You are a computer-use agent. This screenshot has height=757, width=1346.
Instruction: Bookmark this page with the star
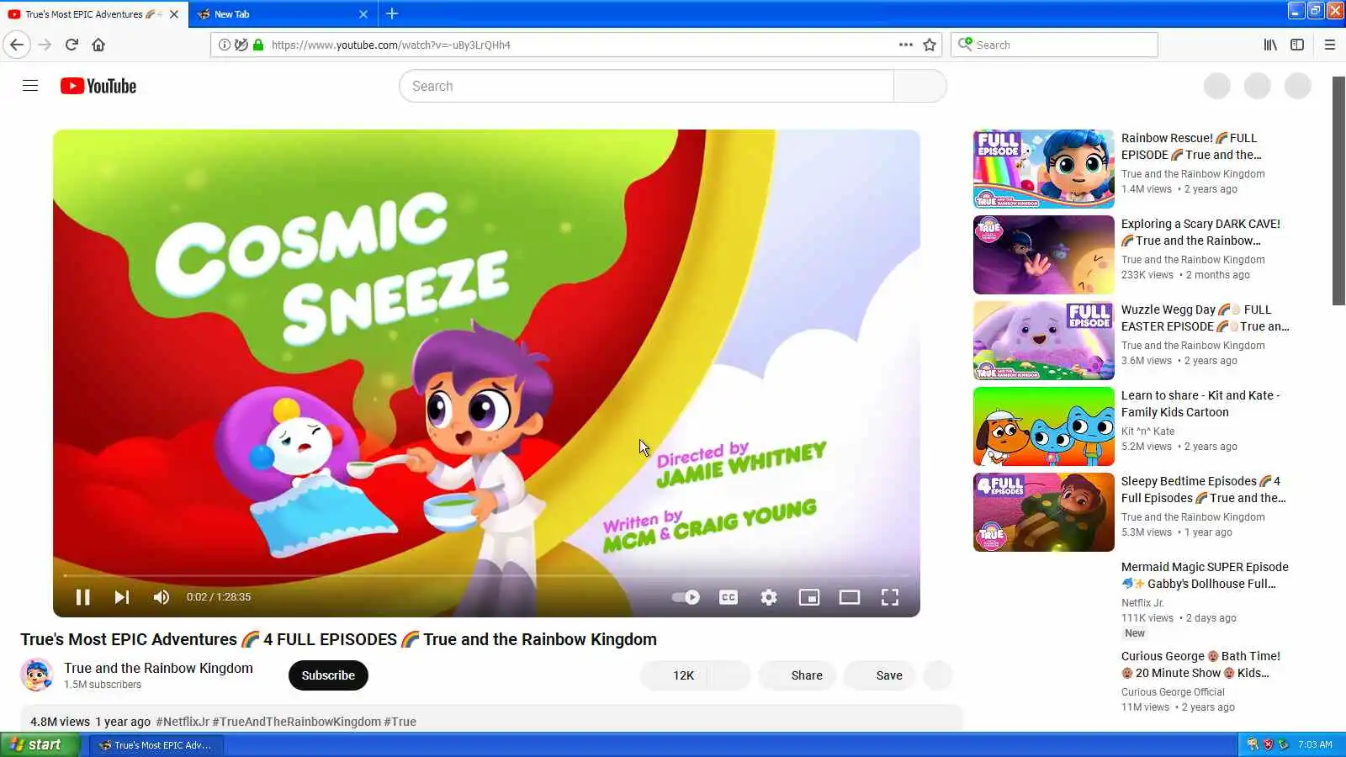click(930, 45)
